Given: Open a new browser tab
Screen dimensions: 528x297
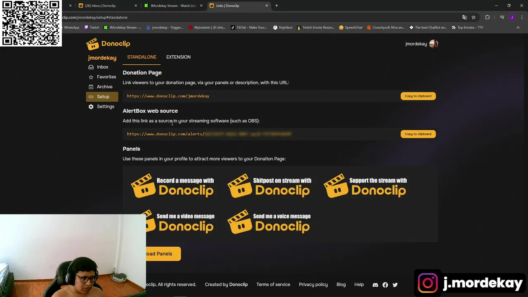Looking at the screenshot, I should pyautogui.click(x=276, y=6).
